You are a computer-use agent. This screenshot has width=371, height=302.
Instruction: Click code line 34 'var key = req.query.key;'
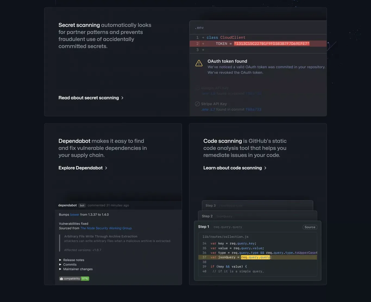pyautogui.click(x=233, y=243)
